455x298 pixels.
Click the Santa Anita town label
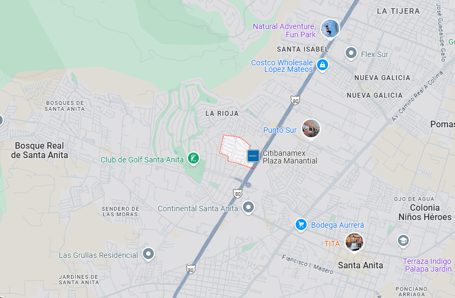click(360, 265)
